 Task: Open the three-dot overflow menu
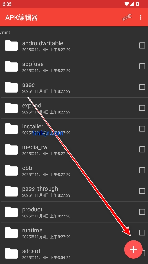pyautogui.click(x=141, y=17)
